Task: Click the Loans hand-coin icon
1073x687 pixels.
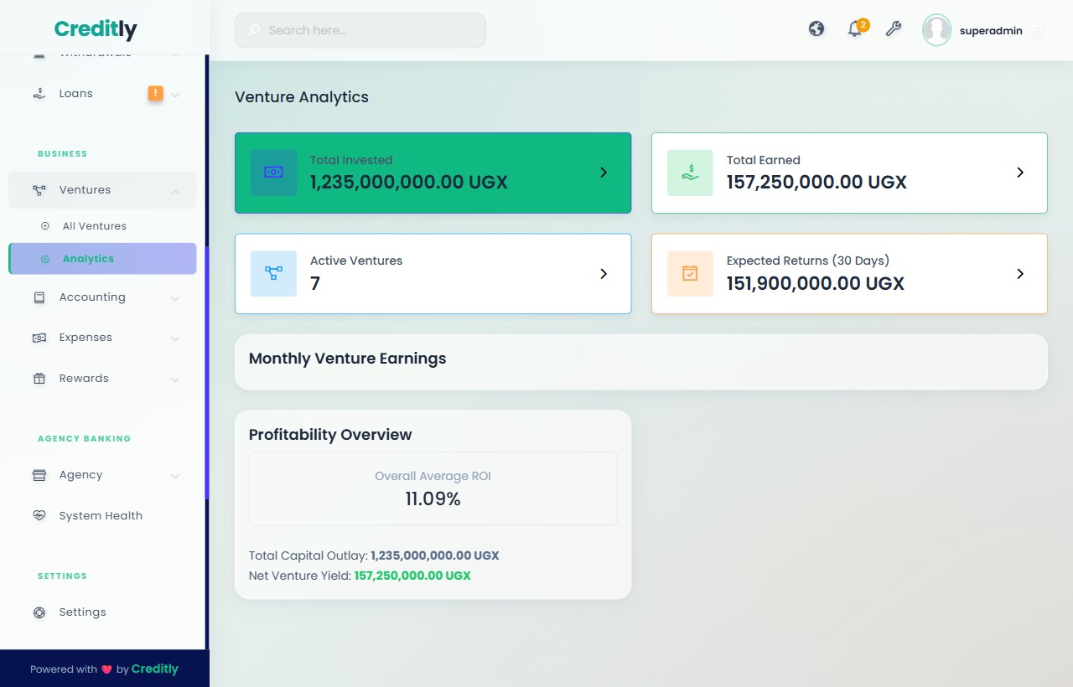Action: pos(39,94)
